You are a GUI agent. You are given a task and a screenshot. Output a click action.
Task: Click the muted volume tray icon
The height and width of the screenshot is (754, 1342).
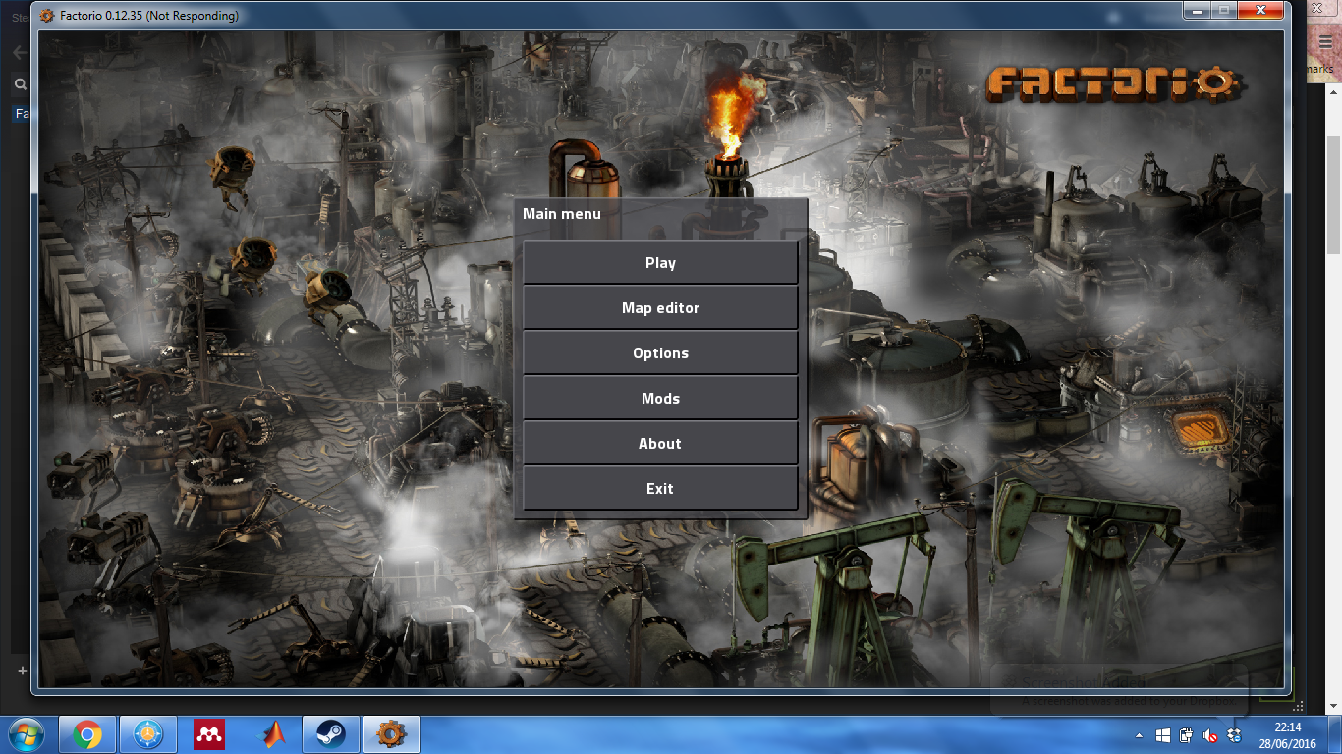click(x=1211, y=734)
